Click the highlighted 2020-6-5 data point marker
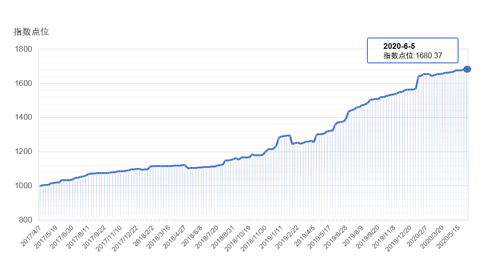490x267 pixels. (x=467, y=69)
